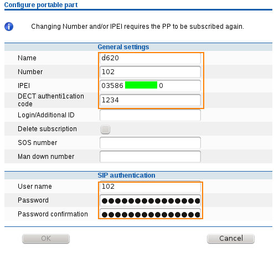274x269 pixels.
Task: Click the Delete subscription label text
Action: pos(47,129)
